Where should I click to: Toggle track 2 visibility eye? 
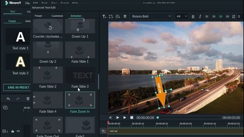[18, 131]
